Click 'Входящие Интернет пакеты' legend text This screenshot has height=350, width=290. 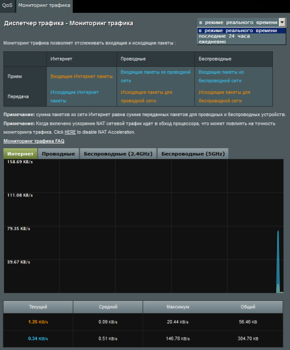pos(81,77)
